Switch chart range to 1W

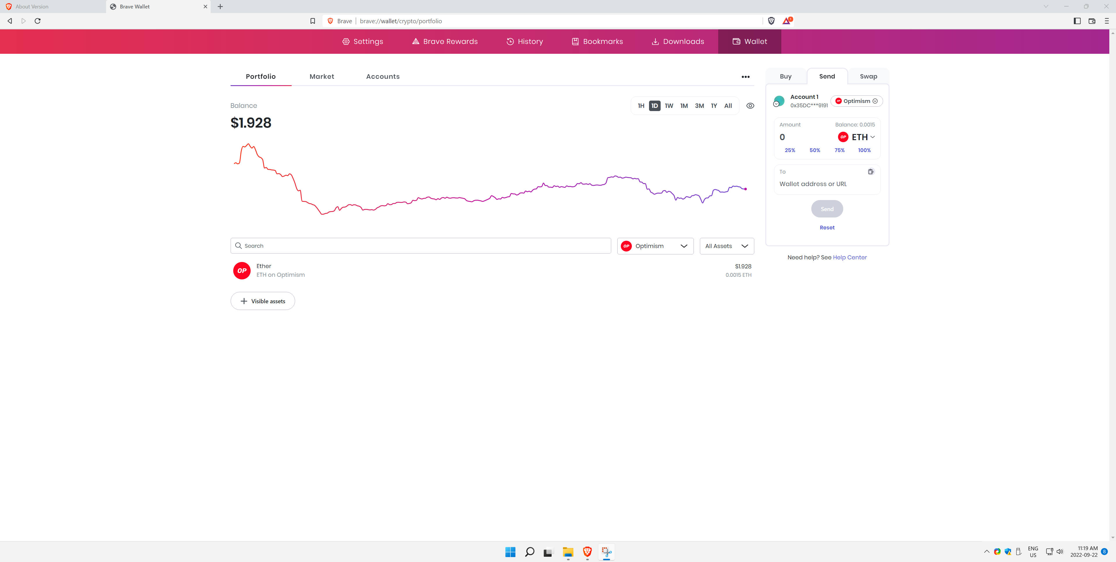click(669, 105)
